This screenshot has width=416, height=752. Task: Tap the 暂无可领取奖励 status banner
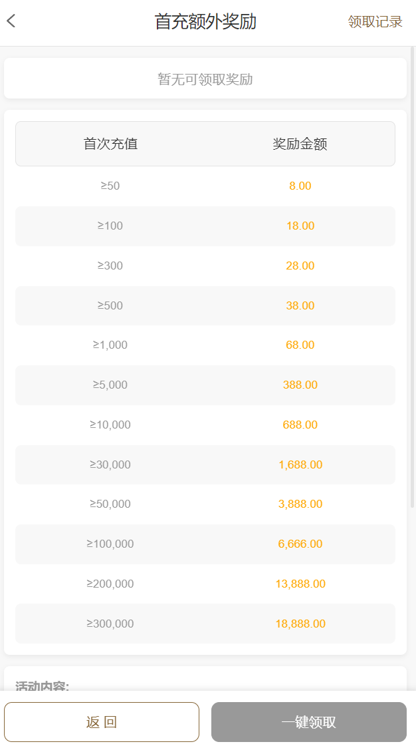205,79
